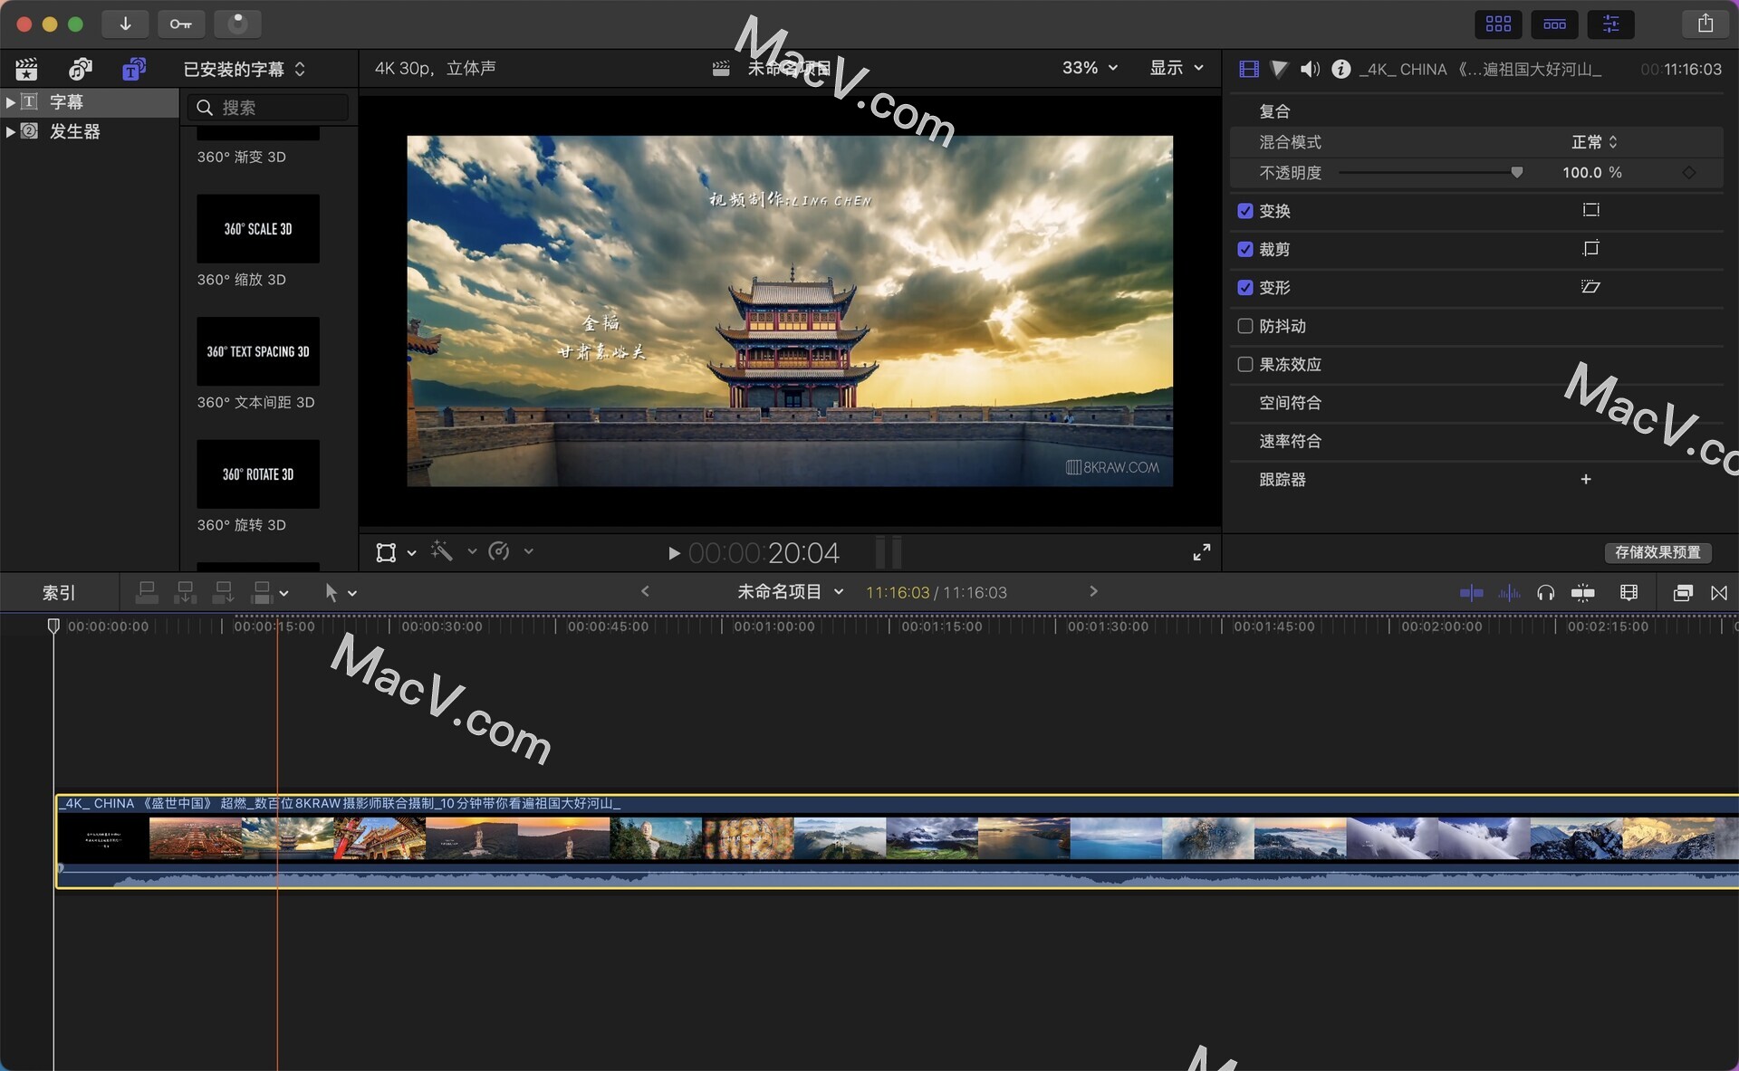Insert clip into storyline icon
The image size is (1739, 1071).
click(185, 593)
